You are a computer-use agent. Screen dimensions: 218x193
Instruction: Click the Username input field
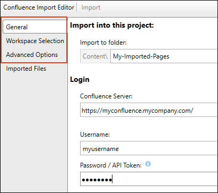pos(149,148)
